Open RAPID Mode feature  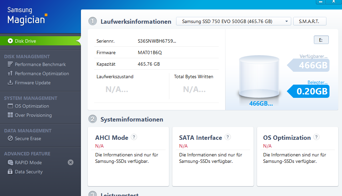coord(28,162)
